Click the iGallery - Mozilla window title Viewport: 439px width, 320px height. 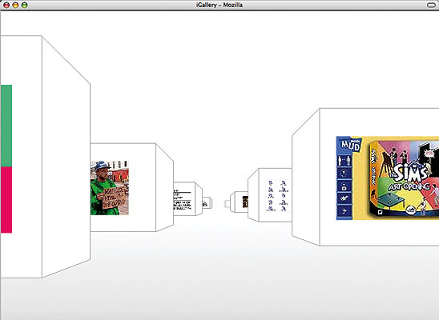(219, 5)
